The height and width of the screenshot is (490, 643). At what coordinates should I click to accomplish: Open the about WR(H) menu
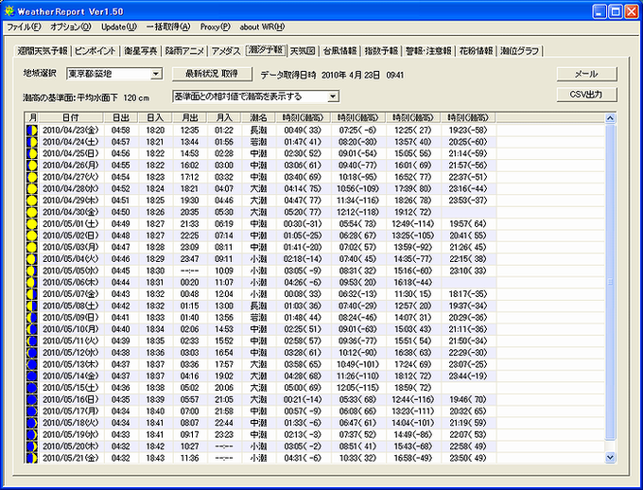pyautogui.click(x=262, y=27)
